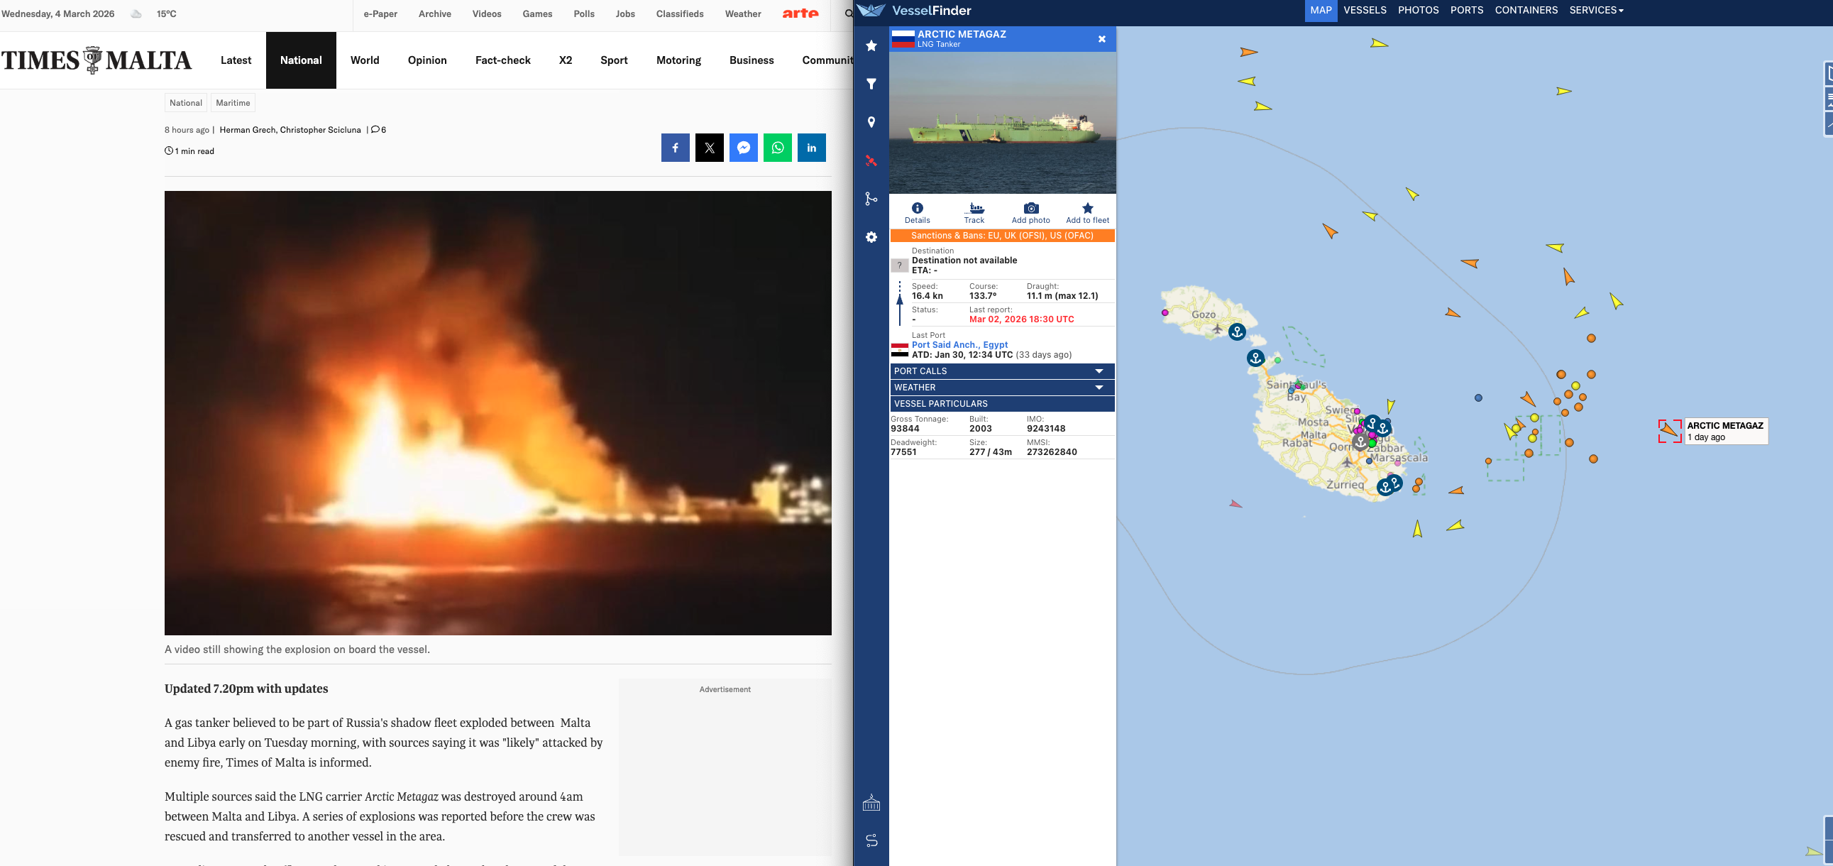Viewport: 1833px width, 866px height.
Task: Add Arctic Metagaz to fleet
Action: click(1087, 212)
